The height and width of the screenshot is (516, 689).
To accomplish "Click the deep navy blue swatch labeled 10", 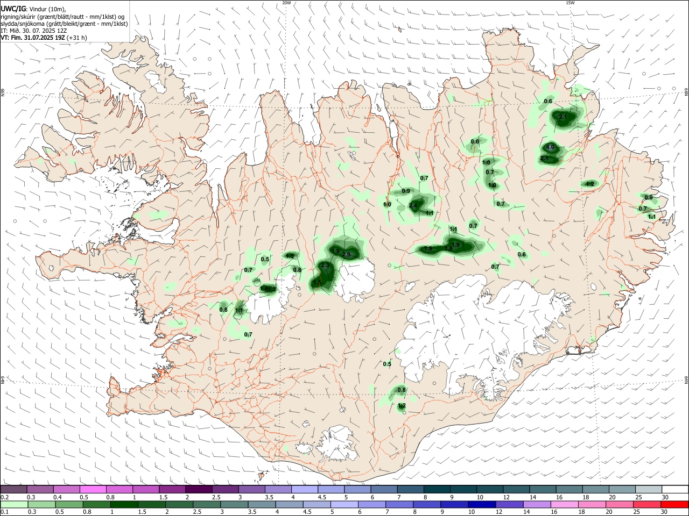I will click(481, 504).
